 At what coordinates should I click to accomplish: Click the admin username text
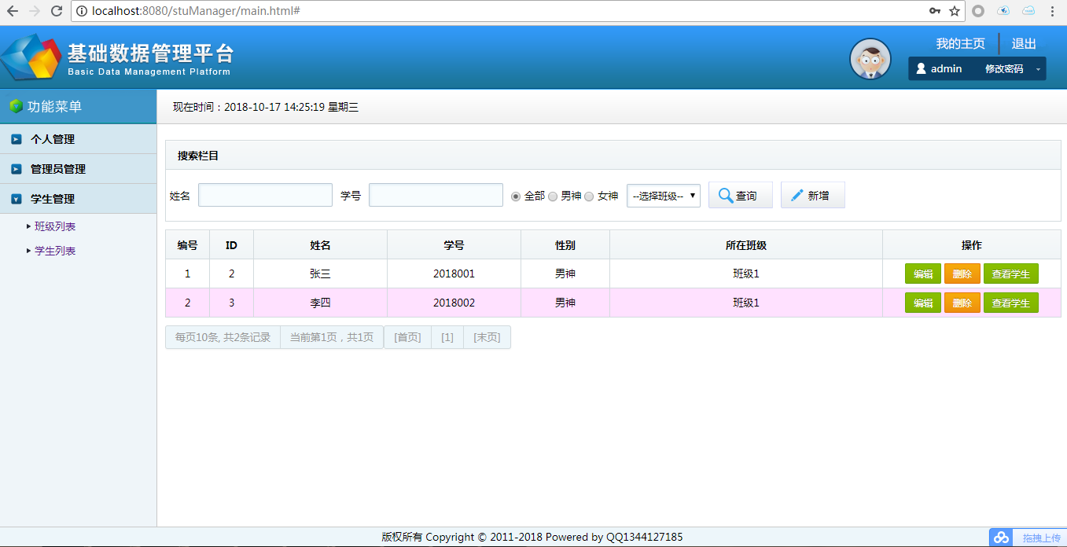point(946,68)
